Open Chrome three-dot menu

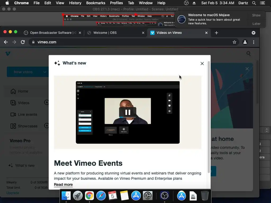coord(254,42)
